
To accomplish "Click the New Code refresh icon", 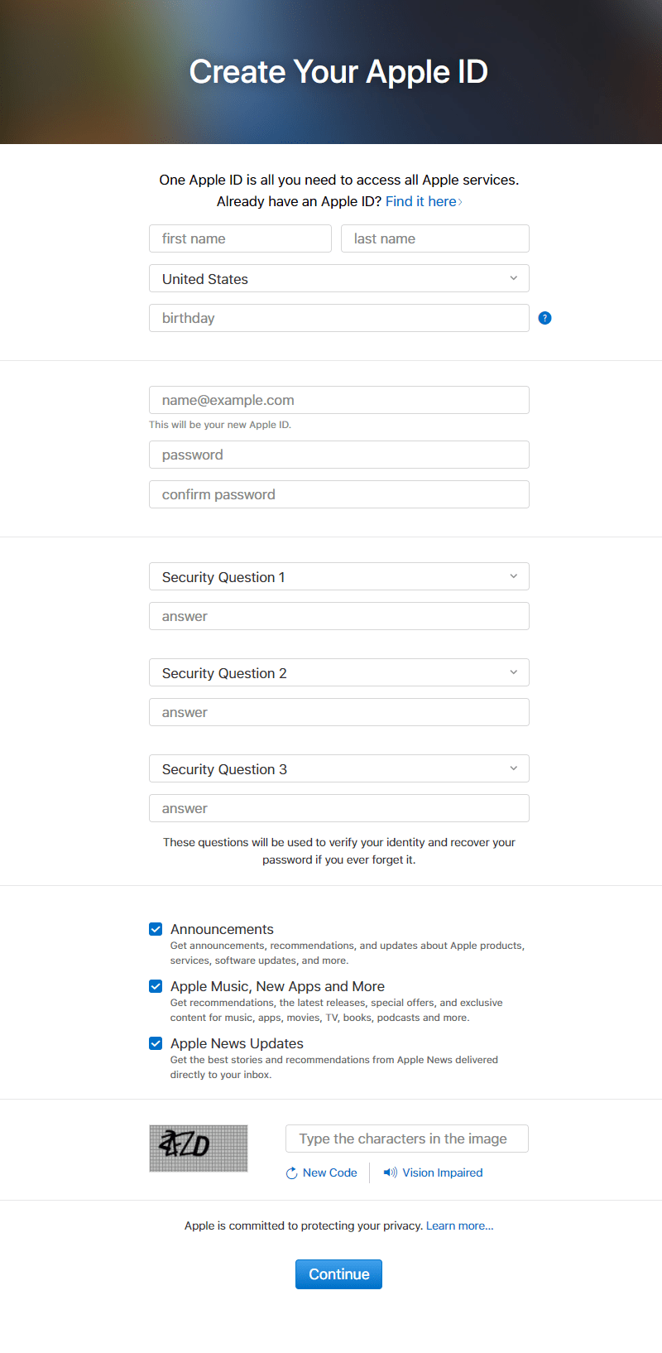I will click(x=291, y=1173).
